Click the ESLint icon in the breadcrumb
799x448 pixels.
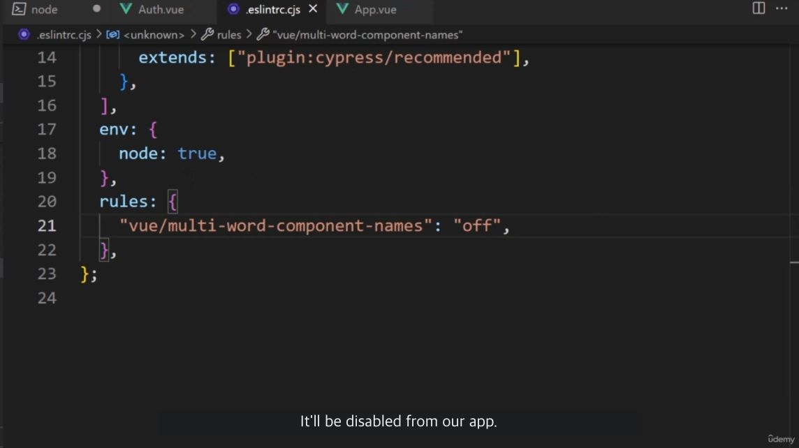(x=24, y=35)
